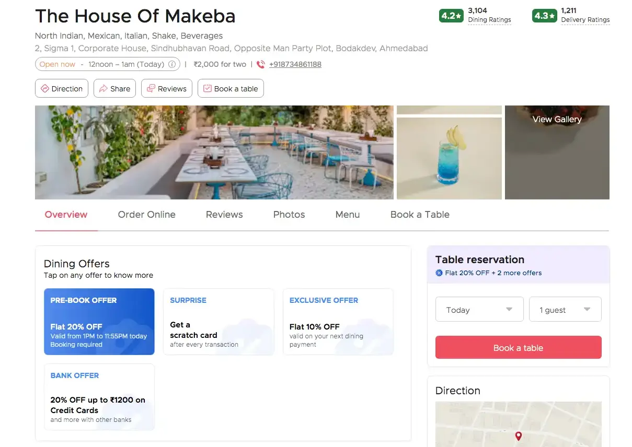Open the restaurant terrace photo
The image size is (632, 447).
point(214,152)
